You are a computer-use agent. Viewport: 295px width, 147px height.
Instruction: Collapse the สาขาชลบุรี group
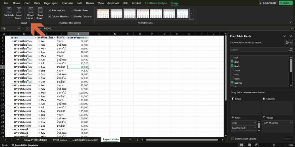click(12, 129)
